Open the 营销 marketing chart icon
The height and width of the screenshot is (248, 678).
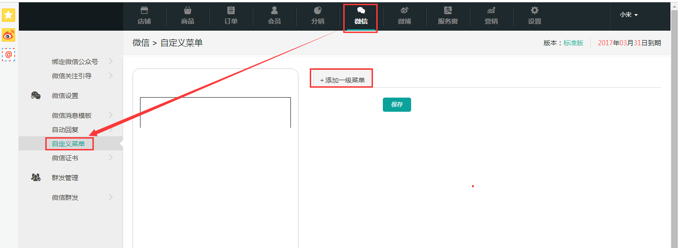tap(491, 11)
